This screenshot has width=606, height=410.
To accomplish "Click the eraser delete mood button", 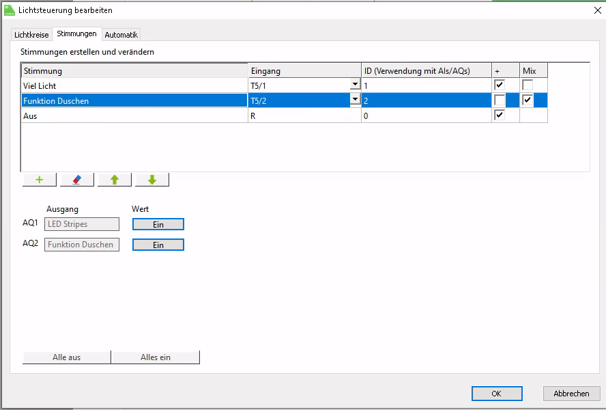I will (x=77, y=180).
